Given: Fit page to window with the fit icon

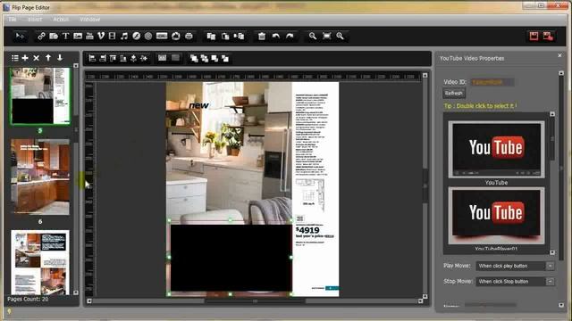Looking at the screenshot, I should [326, 36].
